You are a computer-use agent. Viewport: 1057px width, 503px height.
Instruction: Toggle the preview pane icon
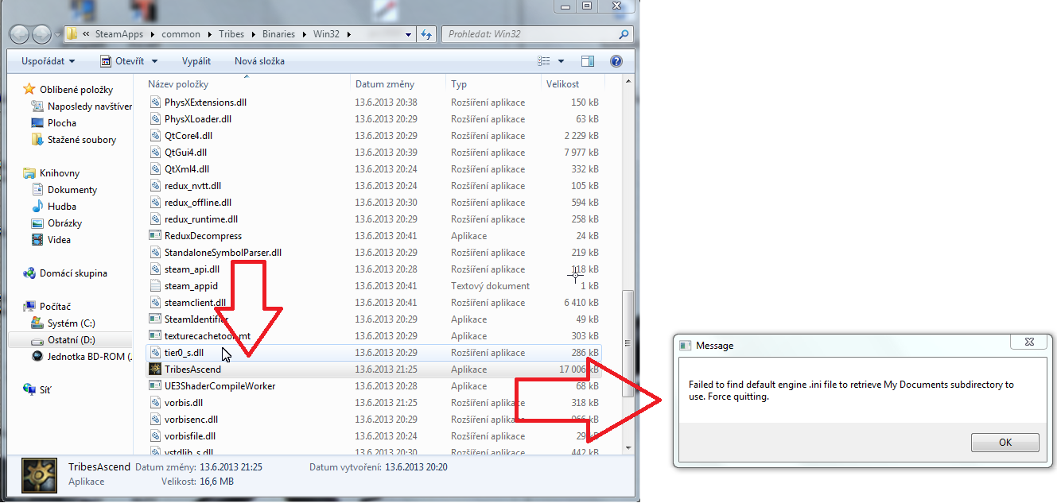click(x=588, y=61)
